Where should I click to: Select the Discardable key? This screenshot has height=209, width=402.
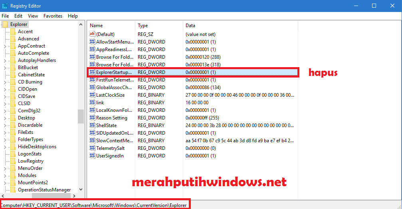coord(30,125)
